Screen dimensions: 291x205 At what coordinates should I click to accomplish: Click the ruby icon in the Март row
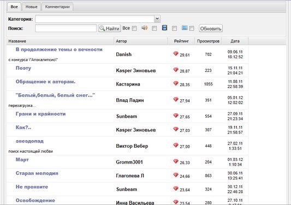pos(176,161)
